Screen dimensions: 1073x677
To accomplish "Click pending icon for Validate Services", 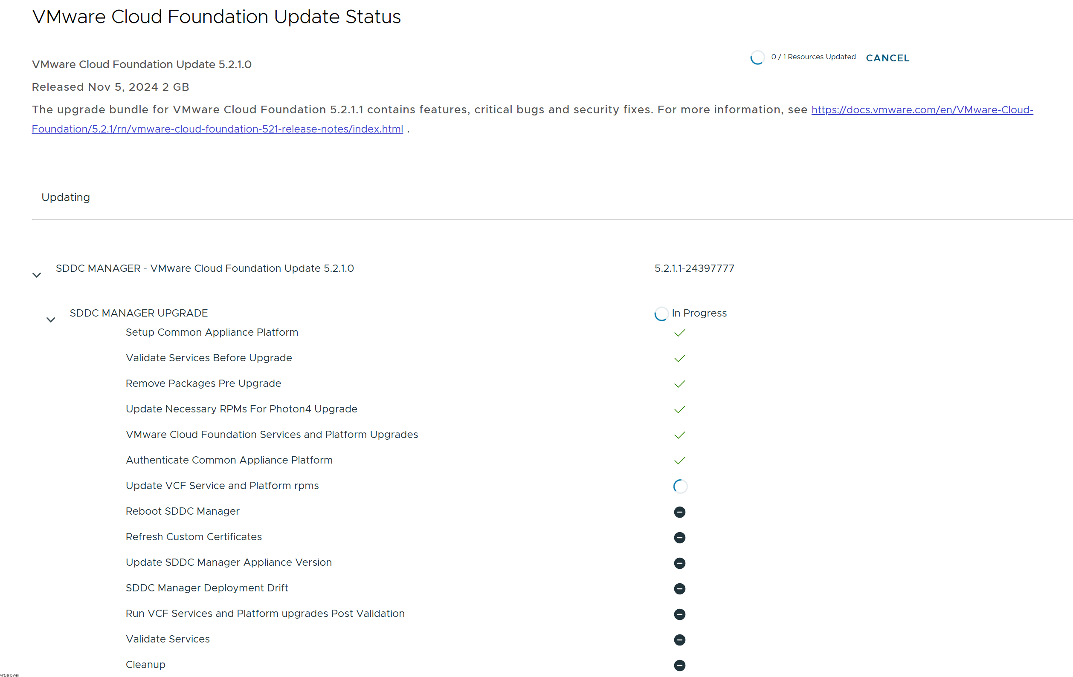I will [679, 640].
